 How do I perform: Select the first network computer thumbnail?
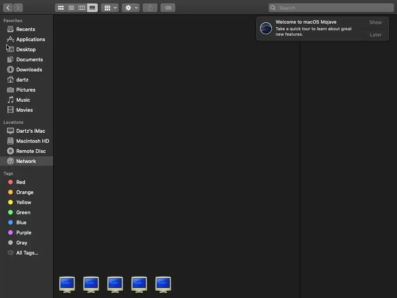(x=67, y=284)
